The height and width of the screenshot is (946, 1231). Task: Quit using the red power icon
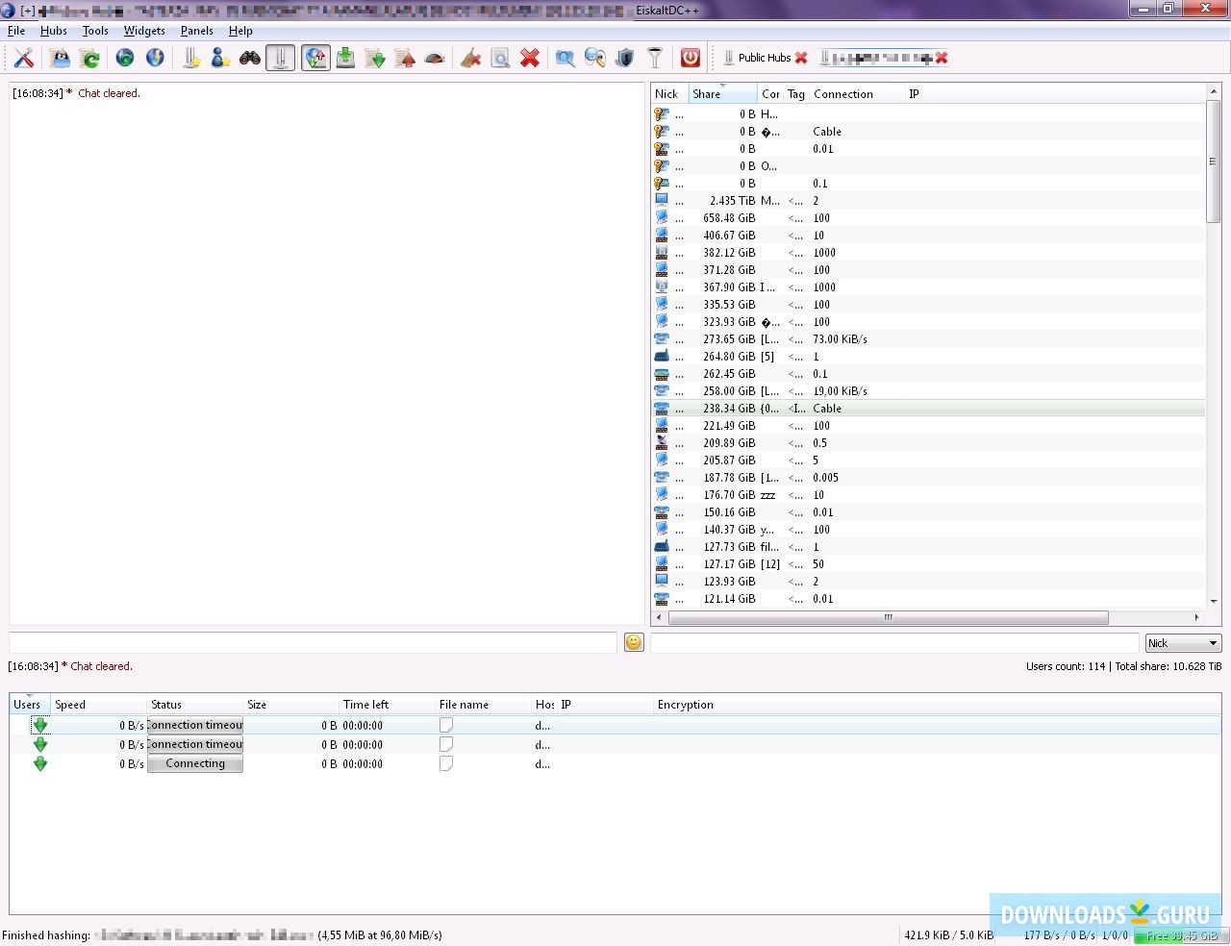pyautogui.click(x=691, y=58)
